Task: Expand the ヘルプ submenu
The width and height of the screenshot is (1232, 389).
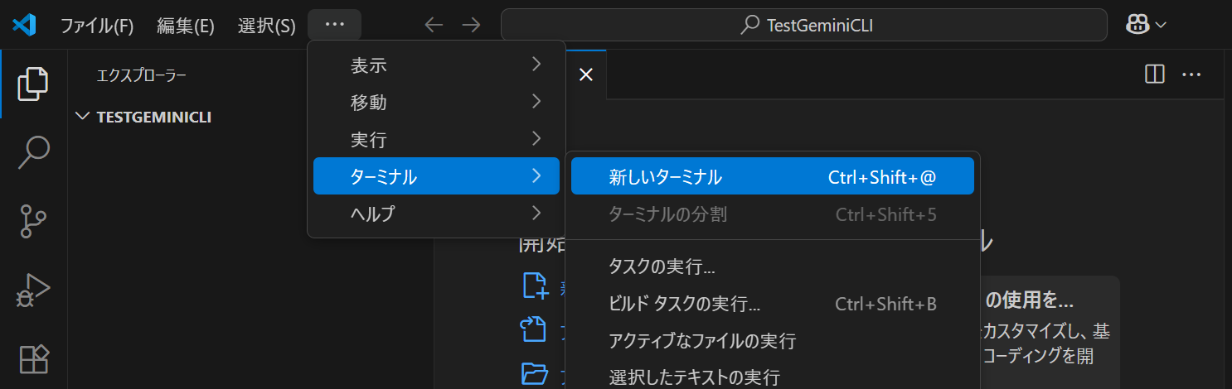Action: coord(436,214)
